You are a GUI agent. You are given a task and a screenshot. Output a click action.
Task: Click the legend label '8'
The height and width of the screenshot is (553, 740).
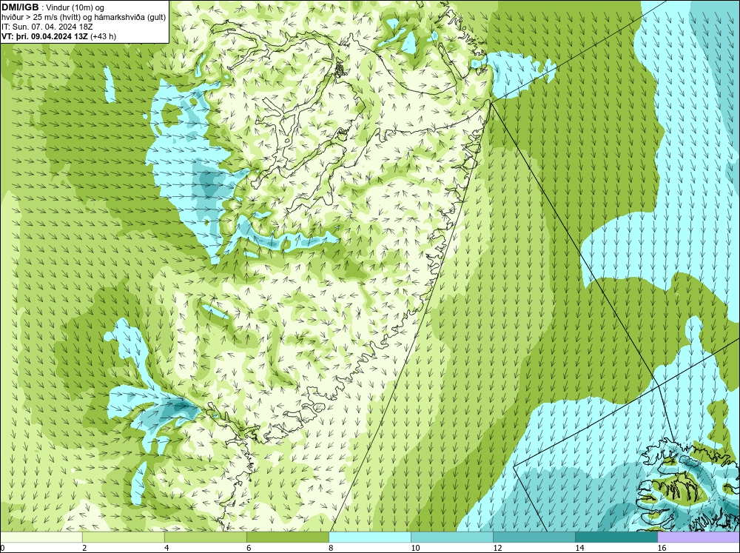(x=331, y=548)
